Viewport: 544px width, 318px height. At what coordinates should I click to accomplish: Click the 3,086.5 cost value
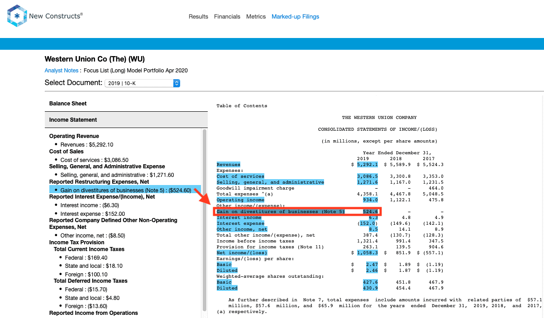click(367, 176)
